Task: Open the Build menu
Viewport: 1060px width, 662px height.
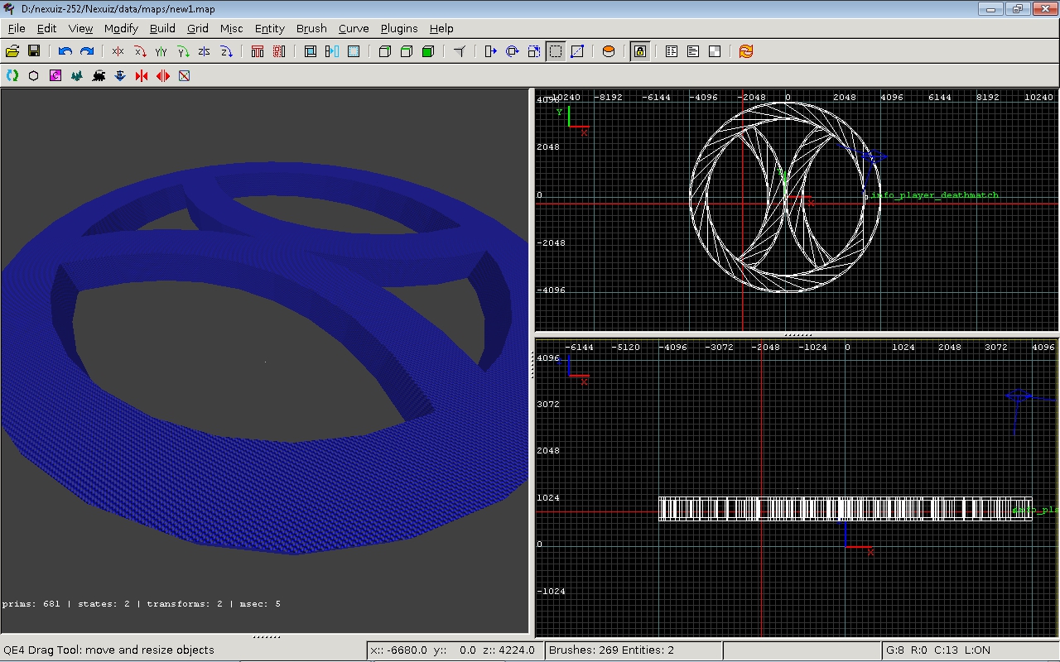Action: tap(162, 28)
